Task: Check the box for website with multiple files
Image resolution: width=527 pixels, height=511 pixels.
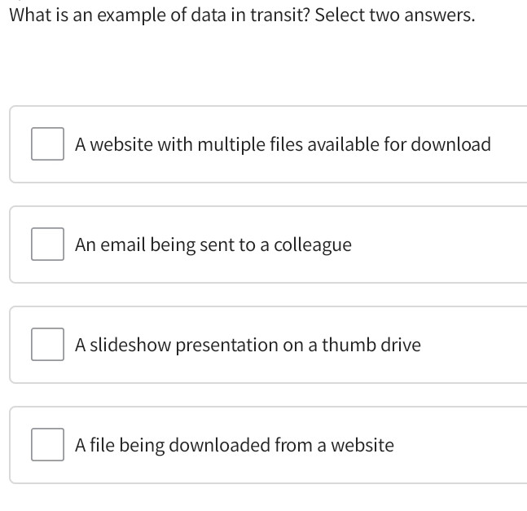Action: 48,144
